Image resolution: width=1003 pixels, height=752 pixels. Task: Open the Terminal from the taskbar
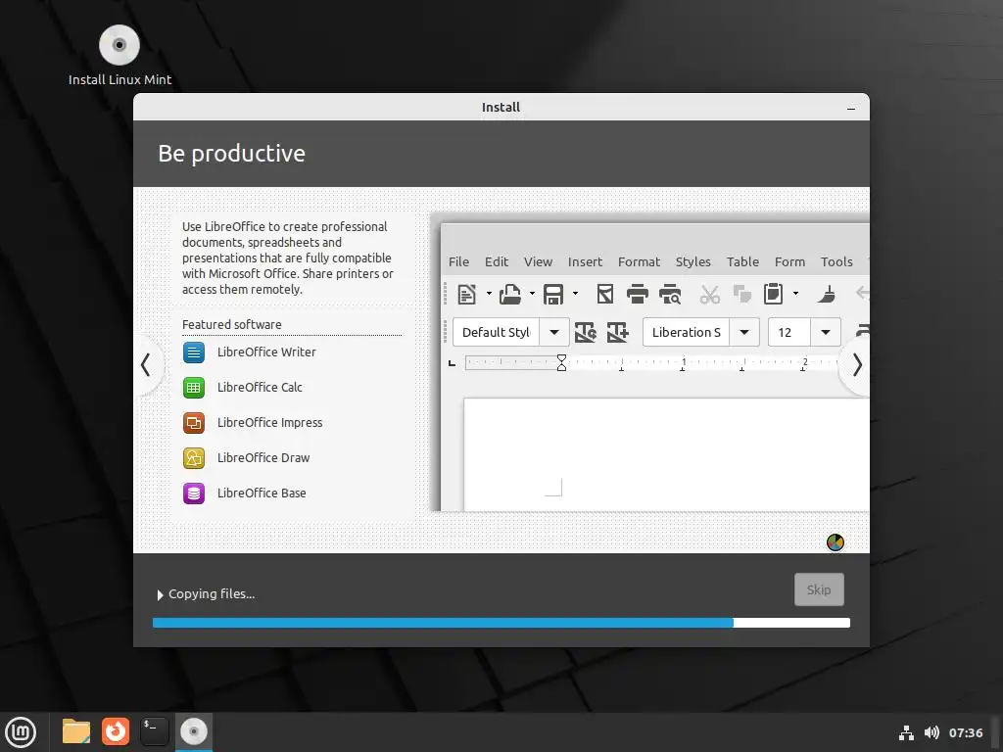[154, 731]
